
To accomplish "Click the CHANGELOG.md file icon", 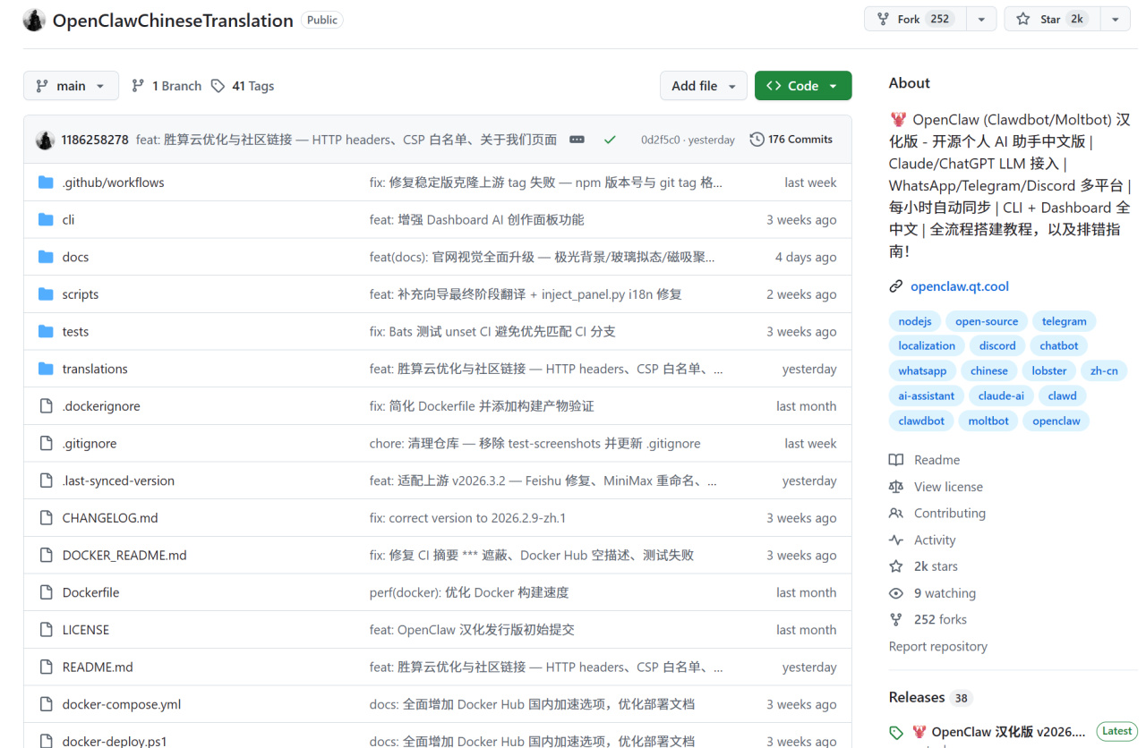I will [47, 518].
